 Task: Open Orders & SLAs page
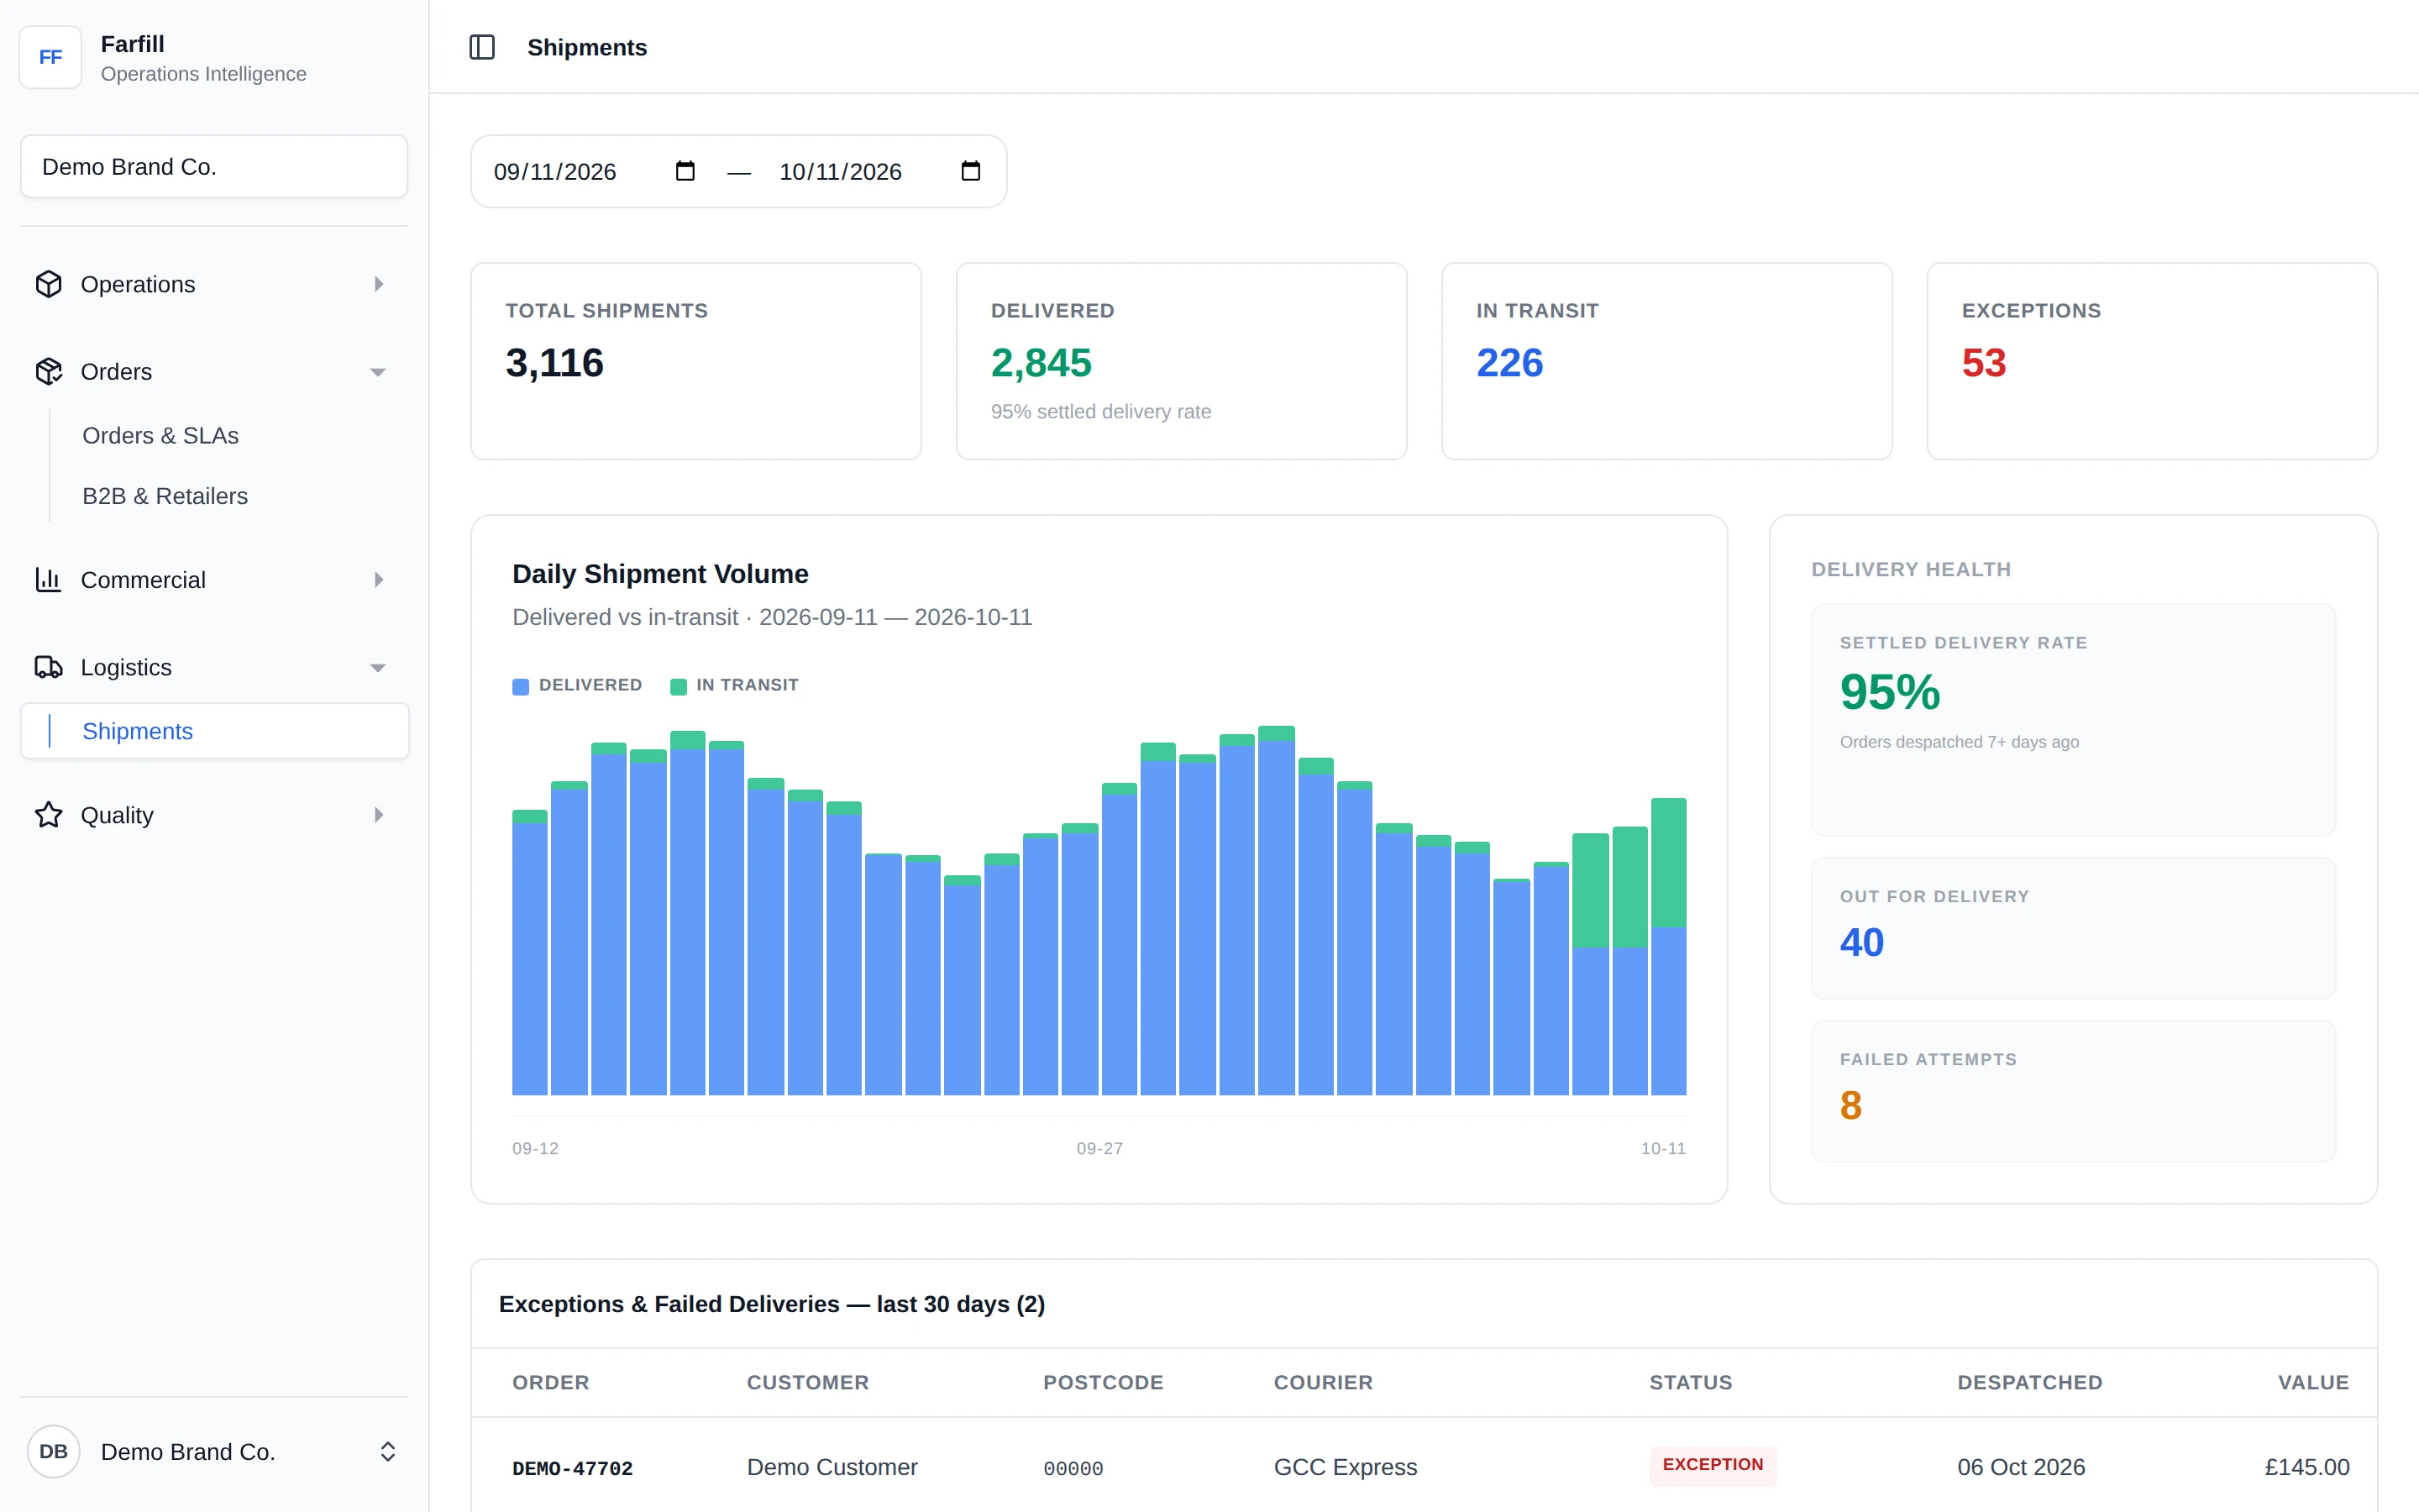pyautogui.click(x=160, y=436)
